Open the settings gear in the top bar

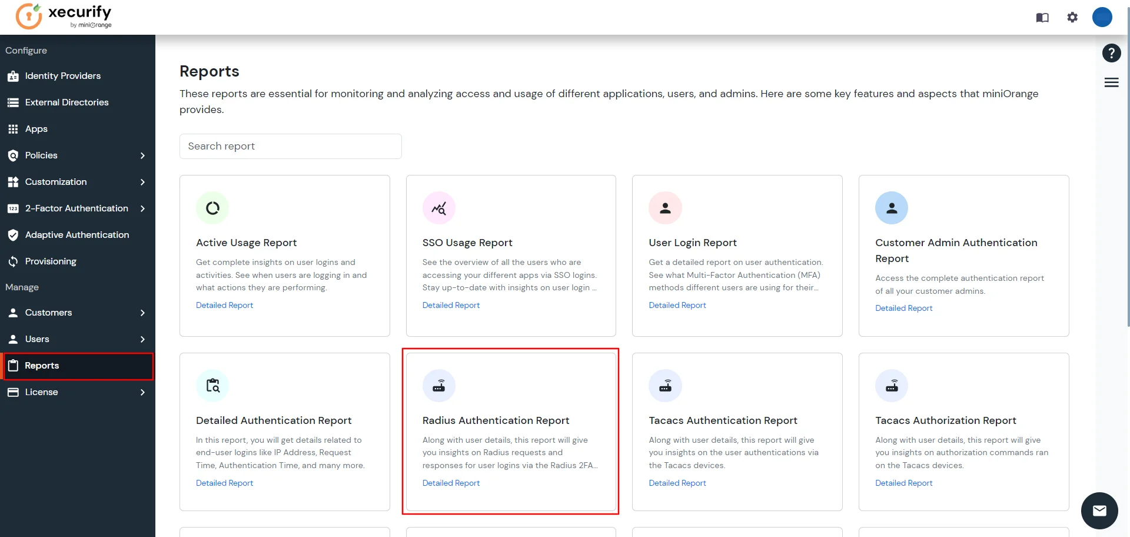coord(1072,17)
